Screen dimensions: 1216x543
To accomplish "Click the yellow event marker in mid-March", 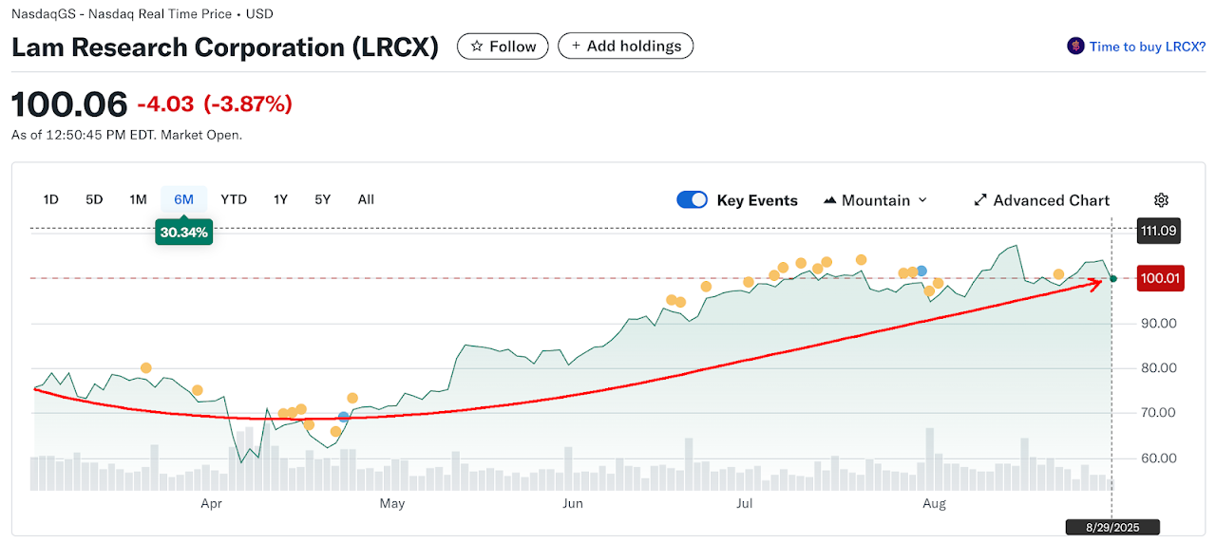I will click(x=145, y=368).
